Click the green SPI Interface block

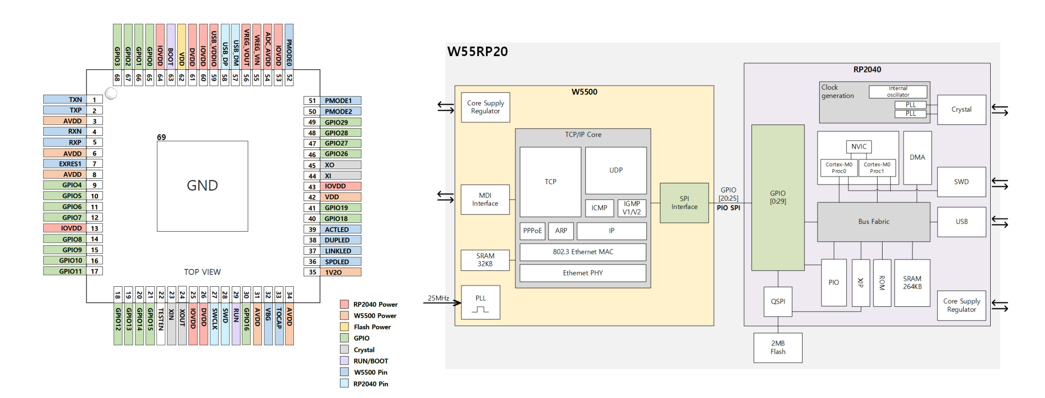[684, 203]
